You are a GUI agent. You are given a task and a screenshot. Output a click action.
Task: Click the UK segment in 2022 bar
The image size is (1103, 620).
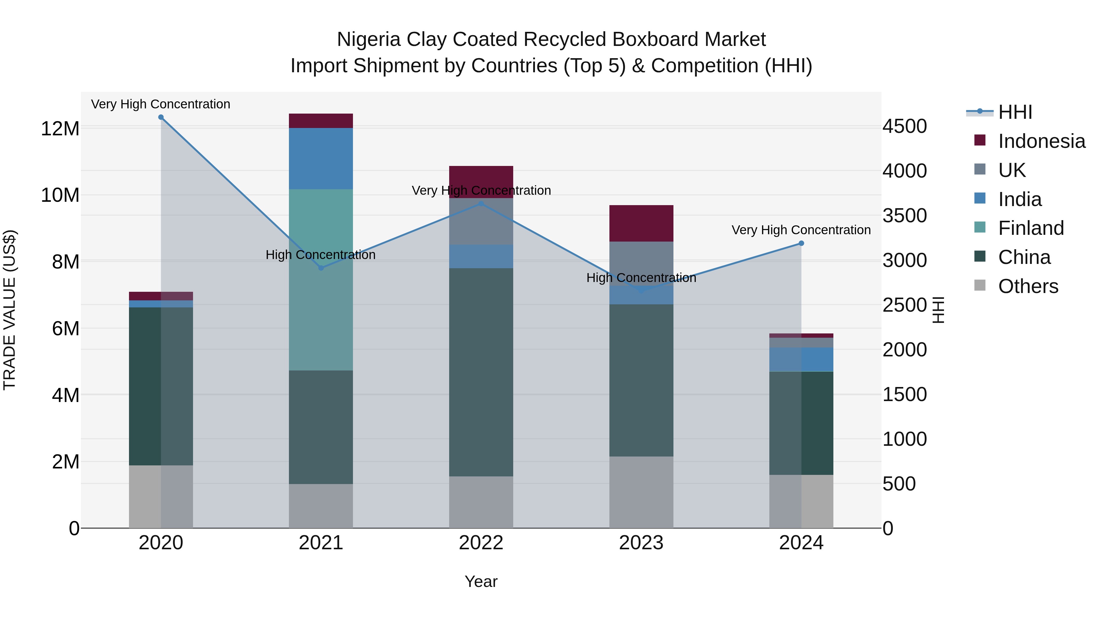pos(481,221)
